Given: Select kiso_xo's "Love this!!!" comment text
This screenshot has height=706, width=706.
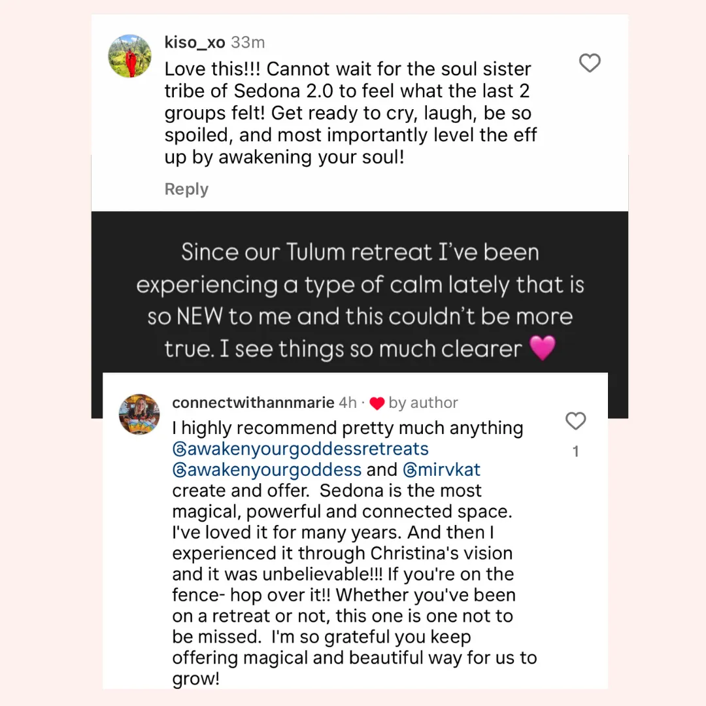Looking at the screenshot, I should [x=351, y=113].
